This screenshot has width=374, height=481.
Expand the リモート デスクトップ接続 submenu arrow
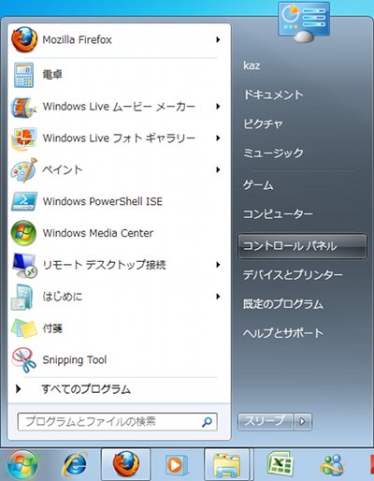pos(218,265)
